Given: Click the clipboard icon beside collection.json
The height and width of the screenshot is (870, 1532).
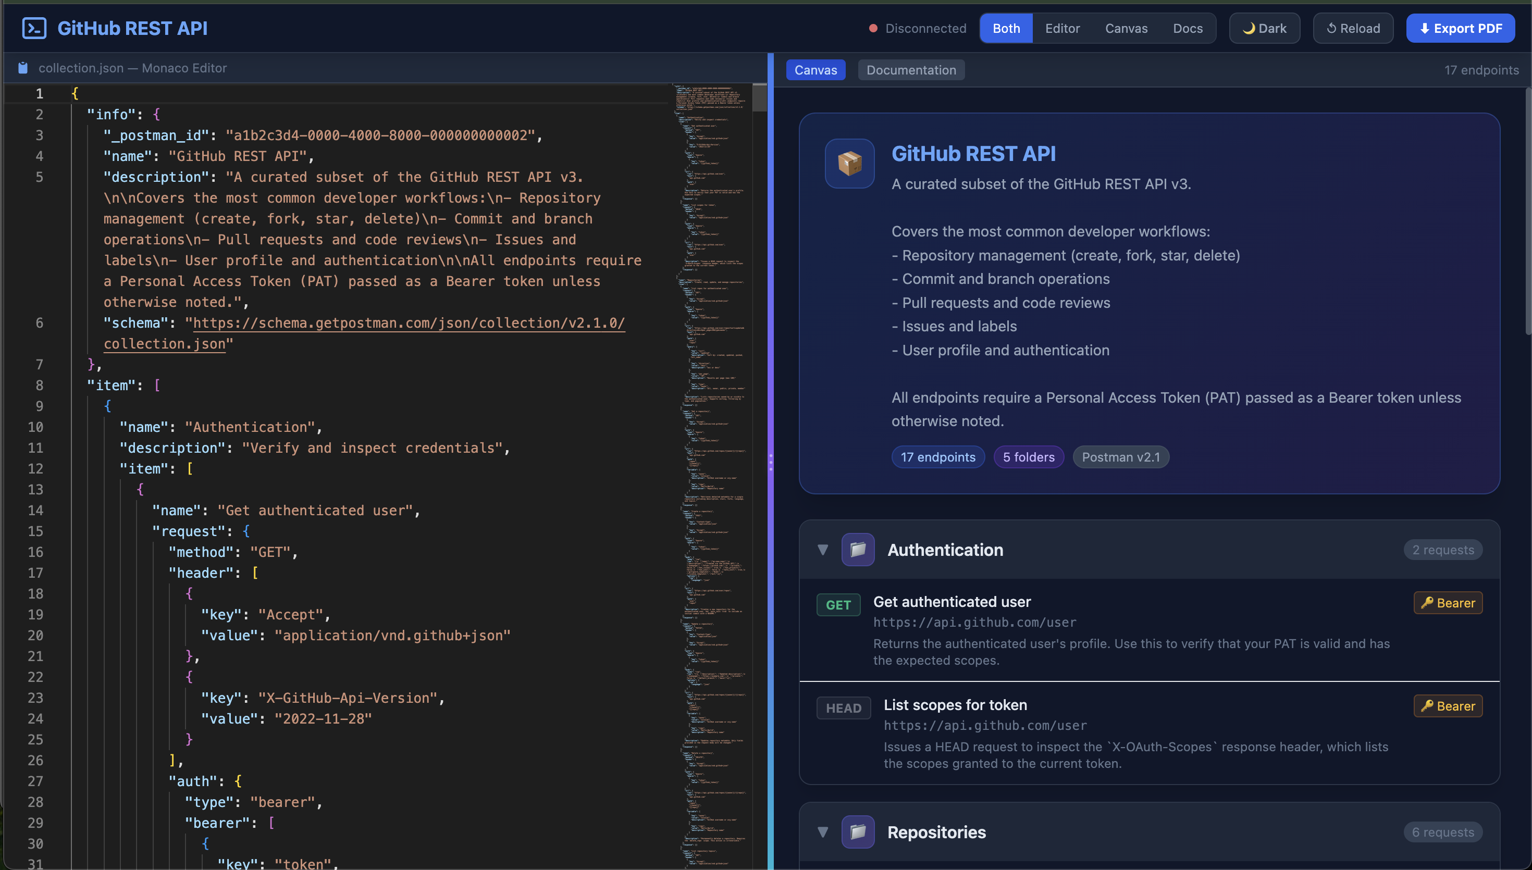Looking at the screenshot, I should [23, 68].
